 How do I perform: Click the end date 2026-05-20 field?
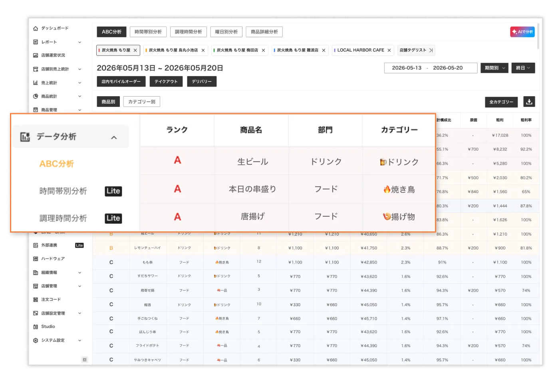(448, 68)
